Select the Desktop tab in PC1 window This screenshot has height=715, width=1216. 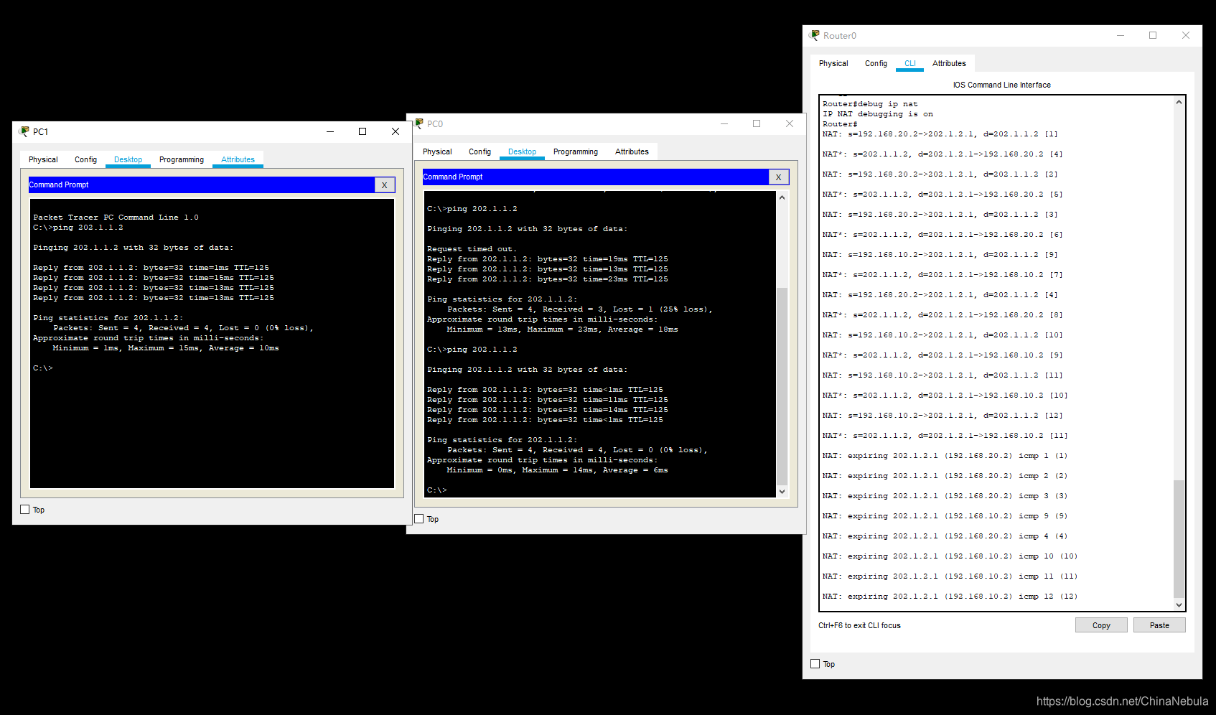click(x=128, y=159)
